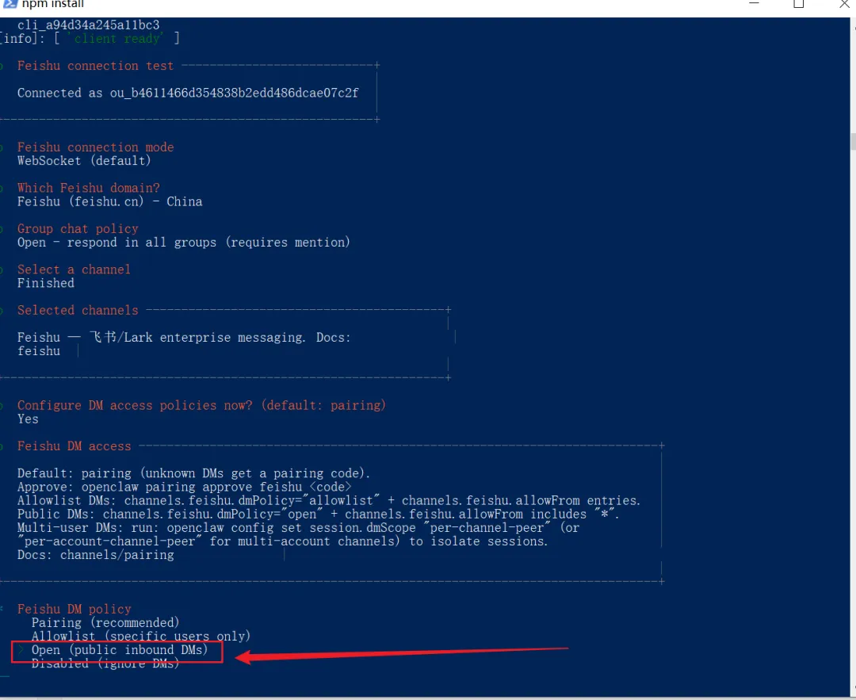Image resolution: width=856 pixels, height=700 pixels.
Task: Click Configure DM access policies now? heading
Action: click(201, 405)
